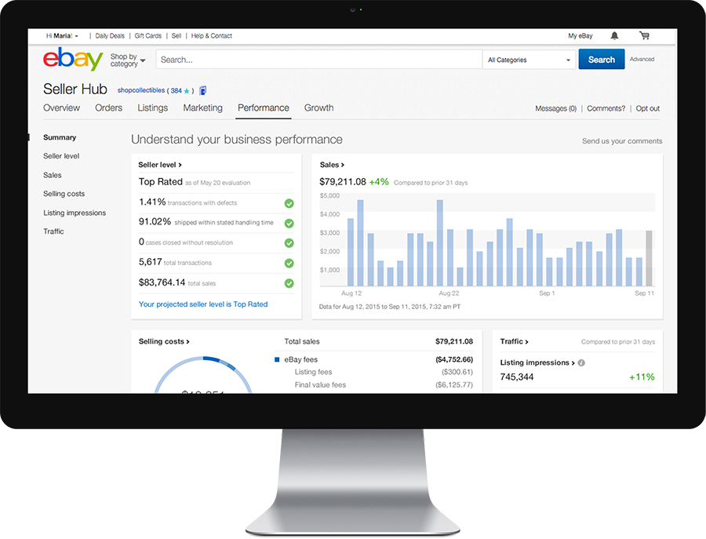Expand the Traffic card heading

coord(514,341)
